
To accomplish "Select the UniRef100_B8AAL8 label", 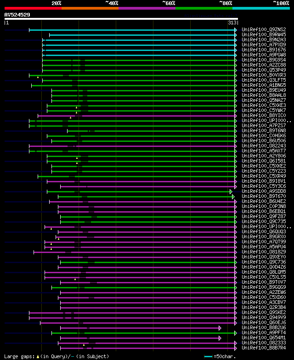I will 264,96.
